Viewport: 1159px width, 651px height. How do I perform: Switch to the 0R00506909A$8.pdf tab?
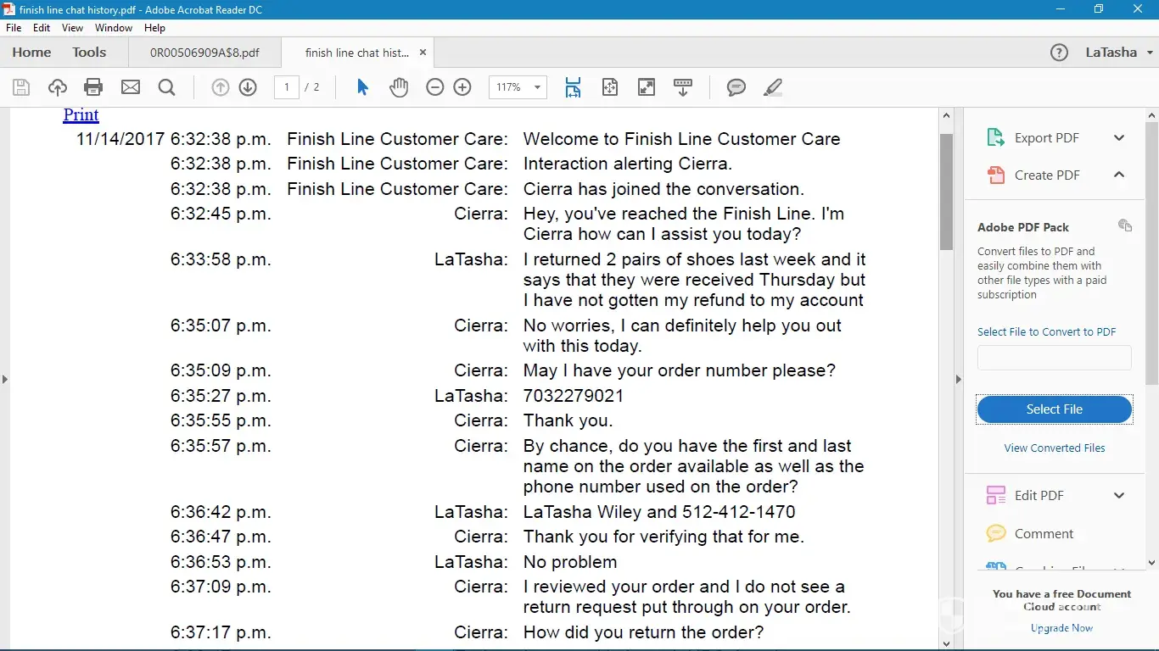[204, 53]
